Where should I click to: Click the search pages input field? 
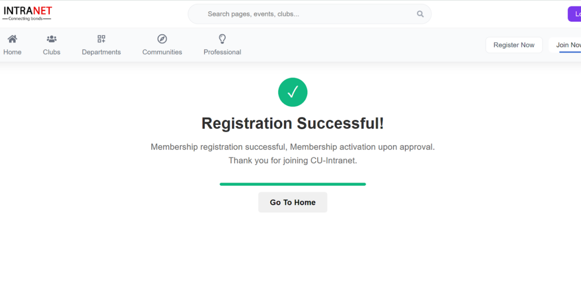click(x=301, y=14)
